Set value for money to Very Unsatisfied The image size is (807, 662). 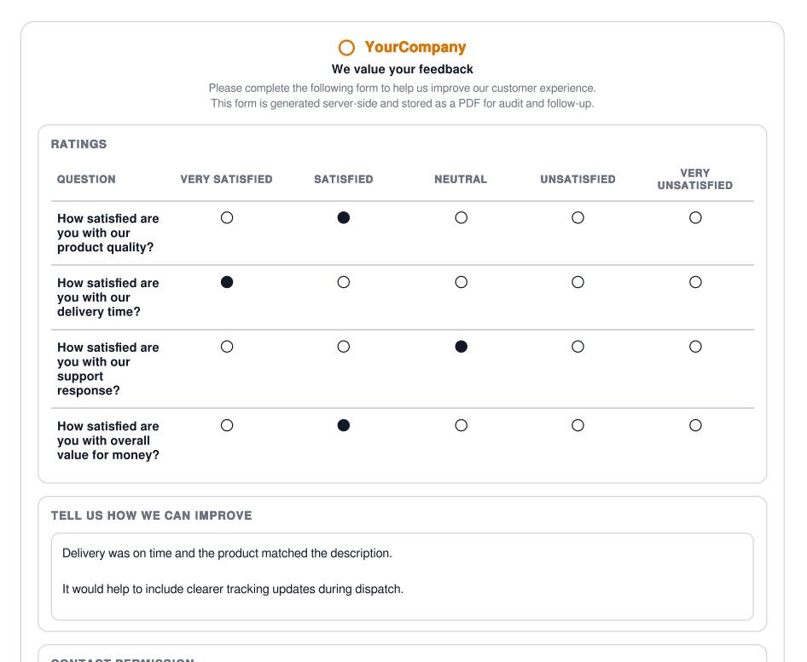click(695, 425)
